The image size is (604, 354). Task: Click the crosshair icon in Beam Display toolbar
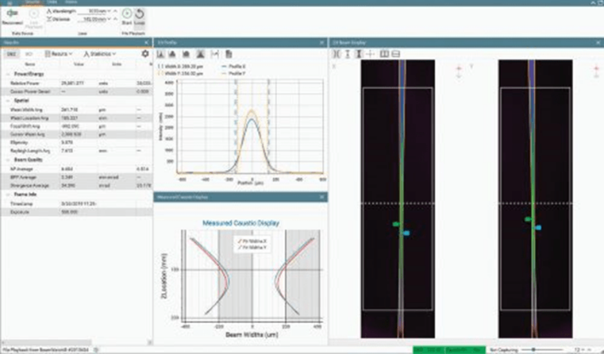(x=370, y=54)
